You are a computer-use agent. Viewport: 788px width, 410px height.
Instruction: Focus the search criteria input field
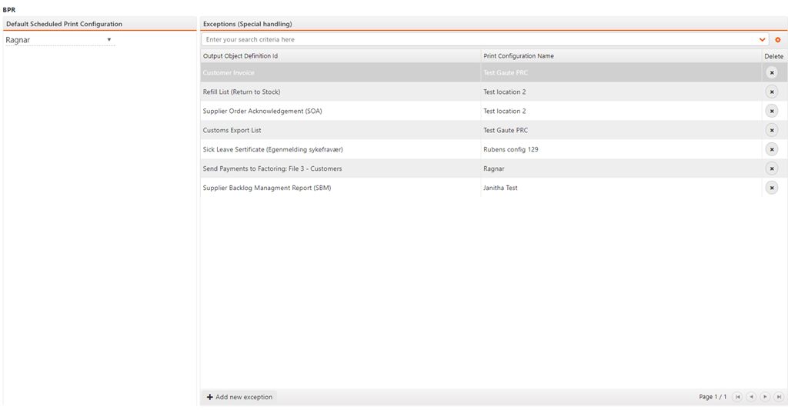coord(477,39)
